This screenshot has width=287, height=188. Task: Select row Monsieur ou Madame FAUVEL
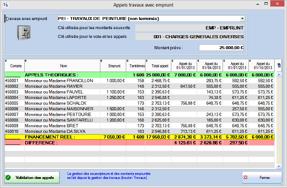pos(139,92)
